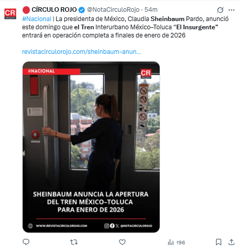Viewport: 240px width, 250px height.
Task: Open the attached train photo
Action: coord(91,147)
